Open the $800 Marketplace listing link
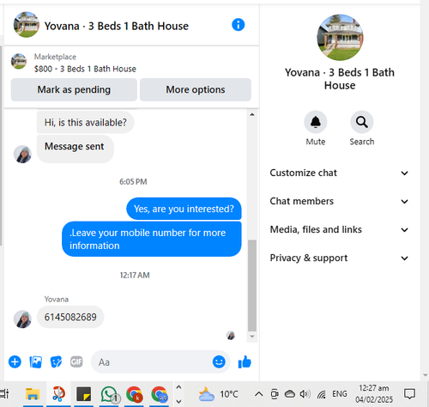Screen dimensions: 429x407 click(x=85, y=69)
